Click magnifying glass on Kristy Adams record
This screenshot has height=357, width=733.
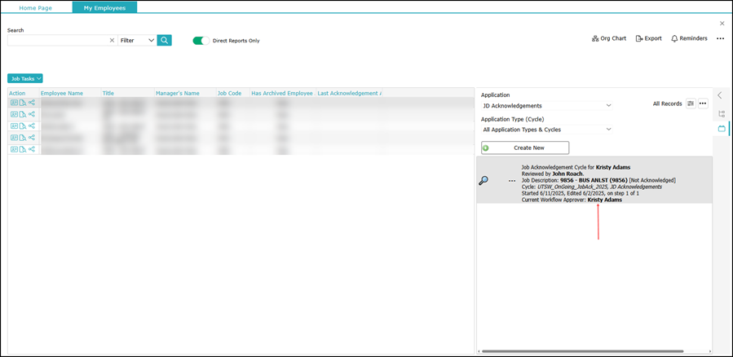pyautogui.click(x=483, y=180)
